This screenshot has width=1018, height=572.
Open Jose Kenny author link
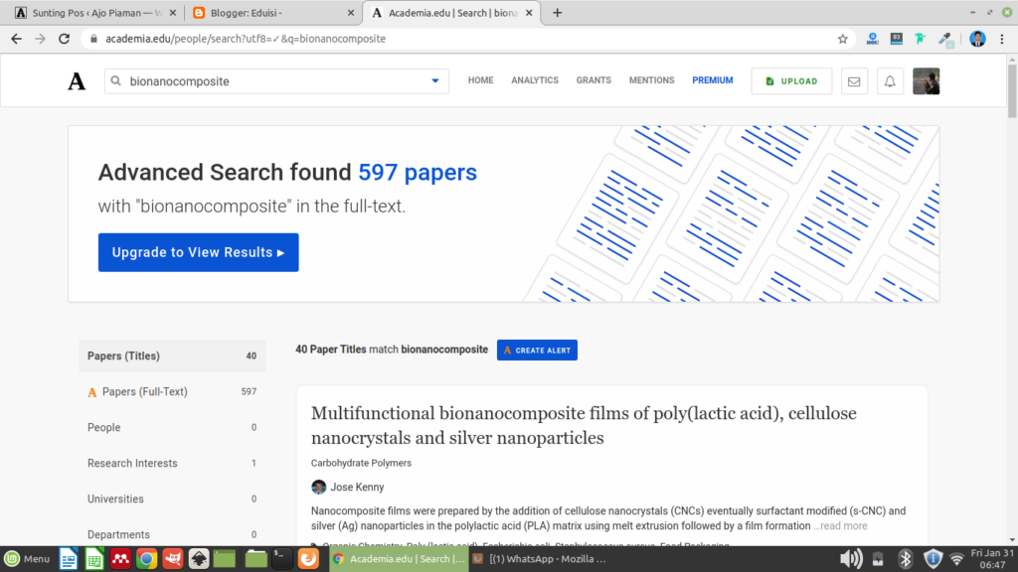357,487
